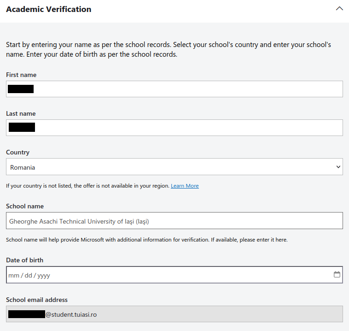Viewport: 349px width, 331px height.
Task: Click the Academic Verification heading
Action: pos(48,9)
